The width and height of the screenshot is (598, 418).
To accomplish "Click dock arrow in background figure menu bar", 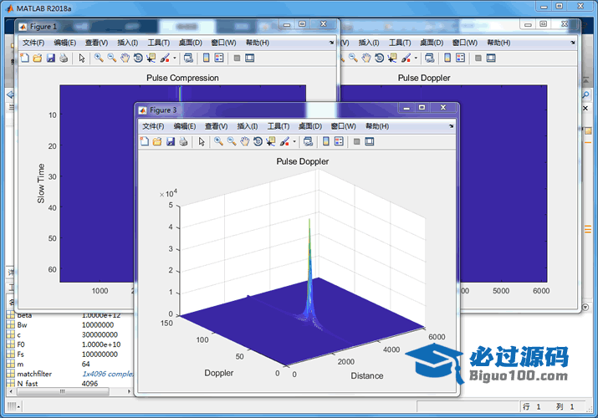I will pos(572,43).
